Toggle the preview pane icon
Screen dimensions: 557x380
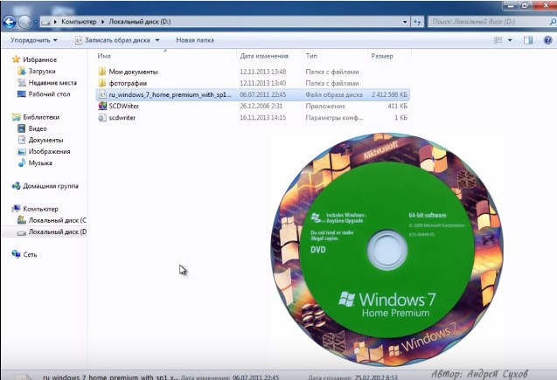[x=528, y=40]
